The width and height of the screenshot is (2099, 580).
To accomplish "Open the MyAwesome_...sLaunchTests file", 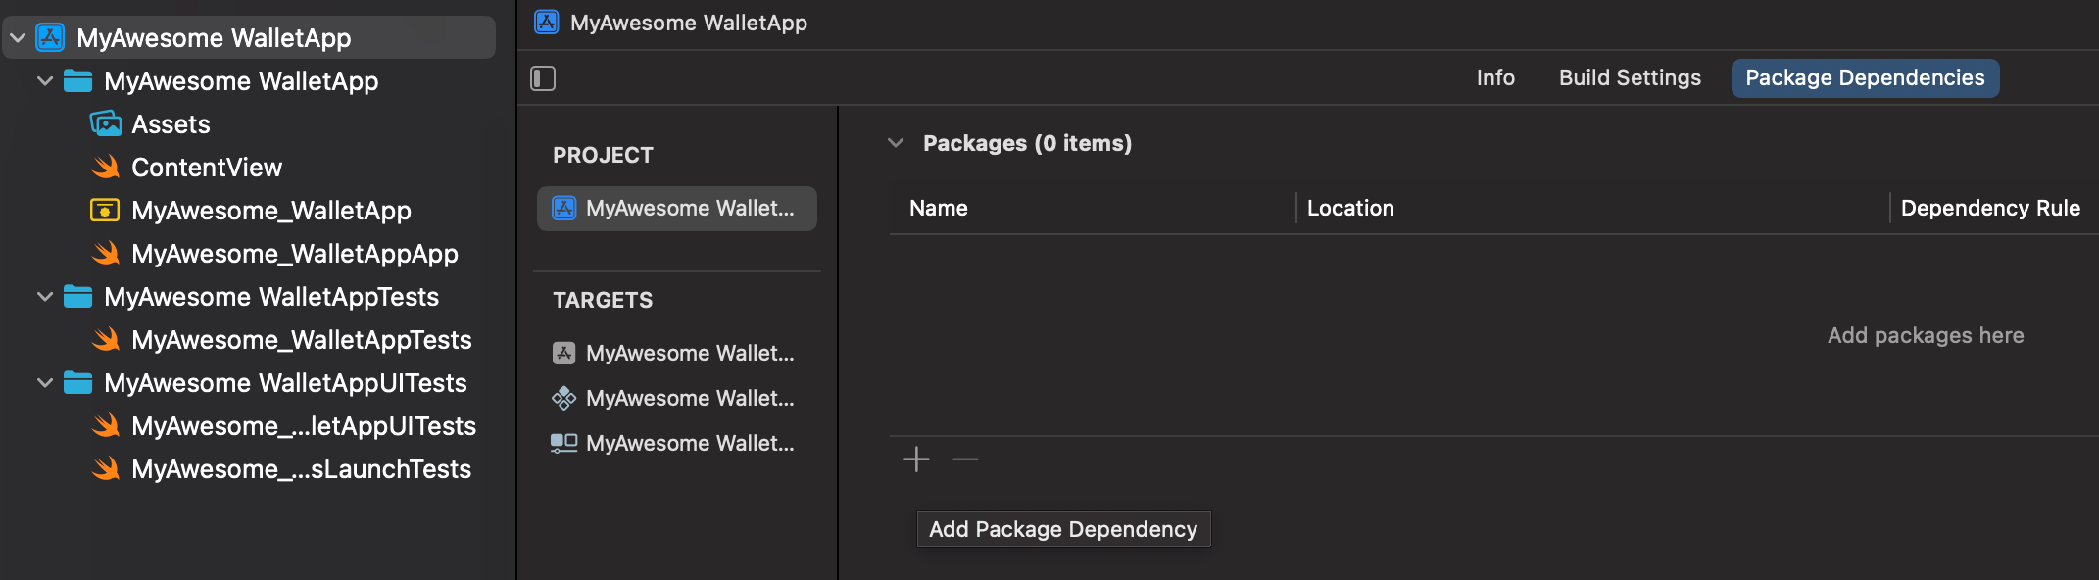I will click(302, 469).
